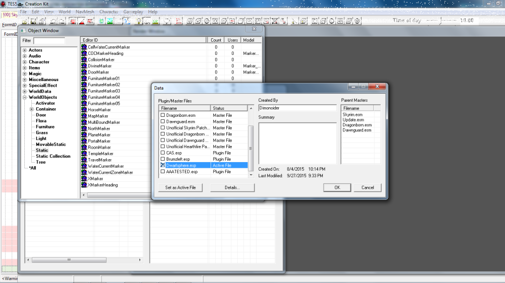Open the Landscape editing toolbar icon
505x283 pixels.
point(110,21)
